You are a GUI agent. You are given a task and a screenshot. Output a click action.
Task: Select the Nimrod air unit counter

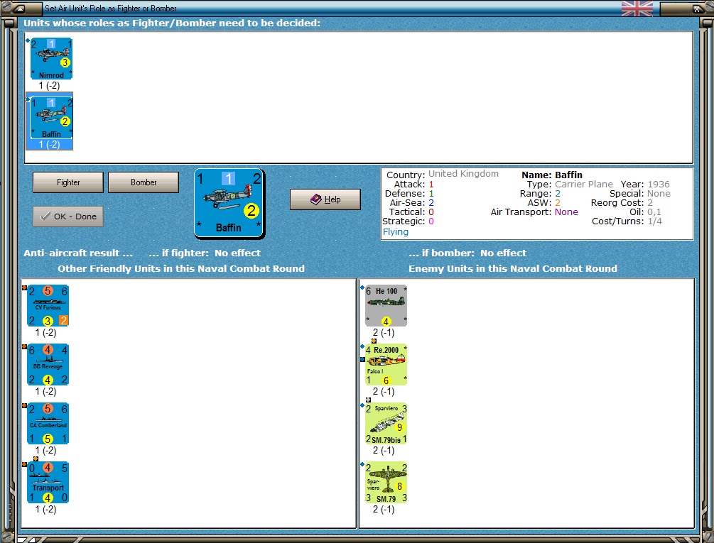[x=51, y=59]
